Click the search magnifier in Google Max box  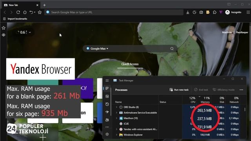[172, 49]
